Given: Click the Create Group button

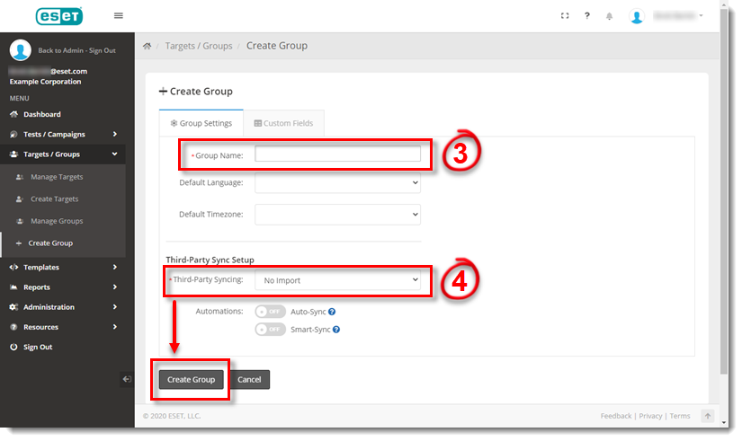Looking at the screenshot, I should pyautogui.click(x=192, y=380).
